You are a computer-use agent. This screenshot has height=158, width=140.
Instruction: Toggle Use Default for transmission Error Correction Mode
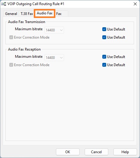pyautogui.click(x=104, y=37)
